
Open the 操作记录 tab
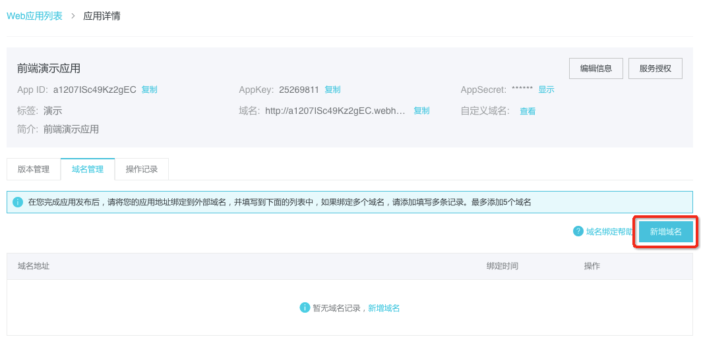142,169
